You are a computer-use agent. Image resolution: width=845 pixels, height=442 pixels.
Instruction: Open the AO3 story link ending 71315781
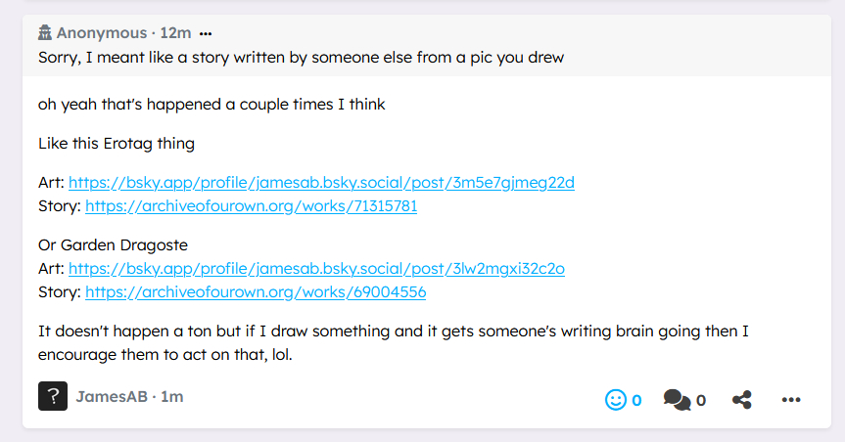pyautogui.click(x=251, y=206)
